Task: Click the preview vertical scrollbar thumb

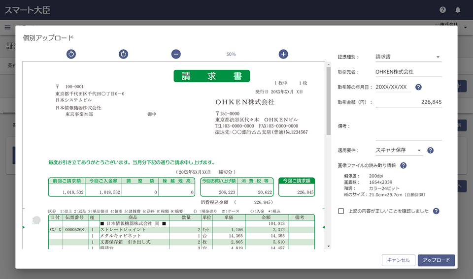Action: pyautogui.click(x=329, y=101)
